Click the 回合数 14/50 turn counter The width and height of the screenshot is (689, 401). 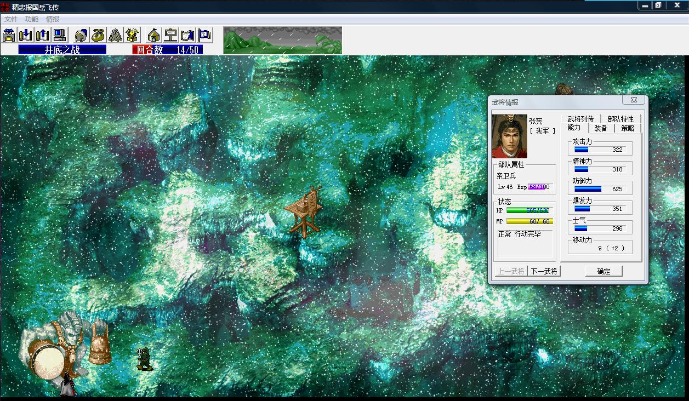pyautogui.click(x=168, y=50)
